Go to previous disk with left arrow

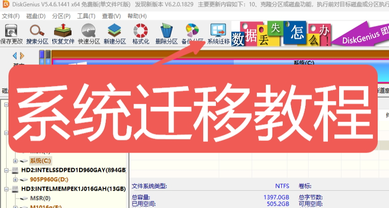(x=15, y=56)
